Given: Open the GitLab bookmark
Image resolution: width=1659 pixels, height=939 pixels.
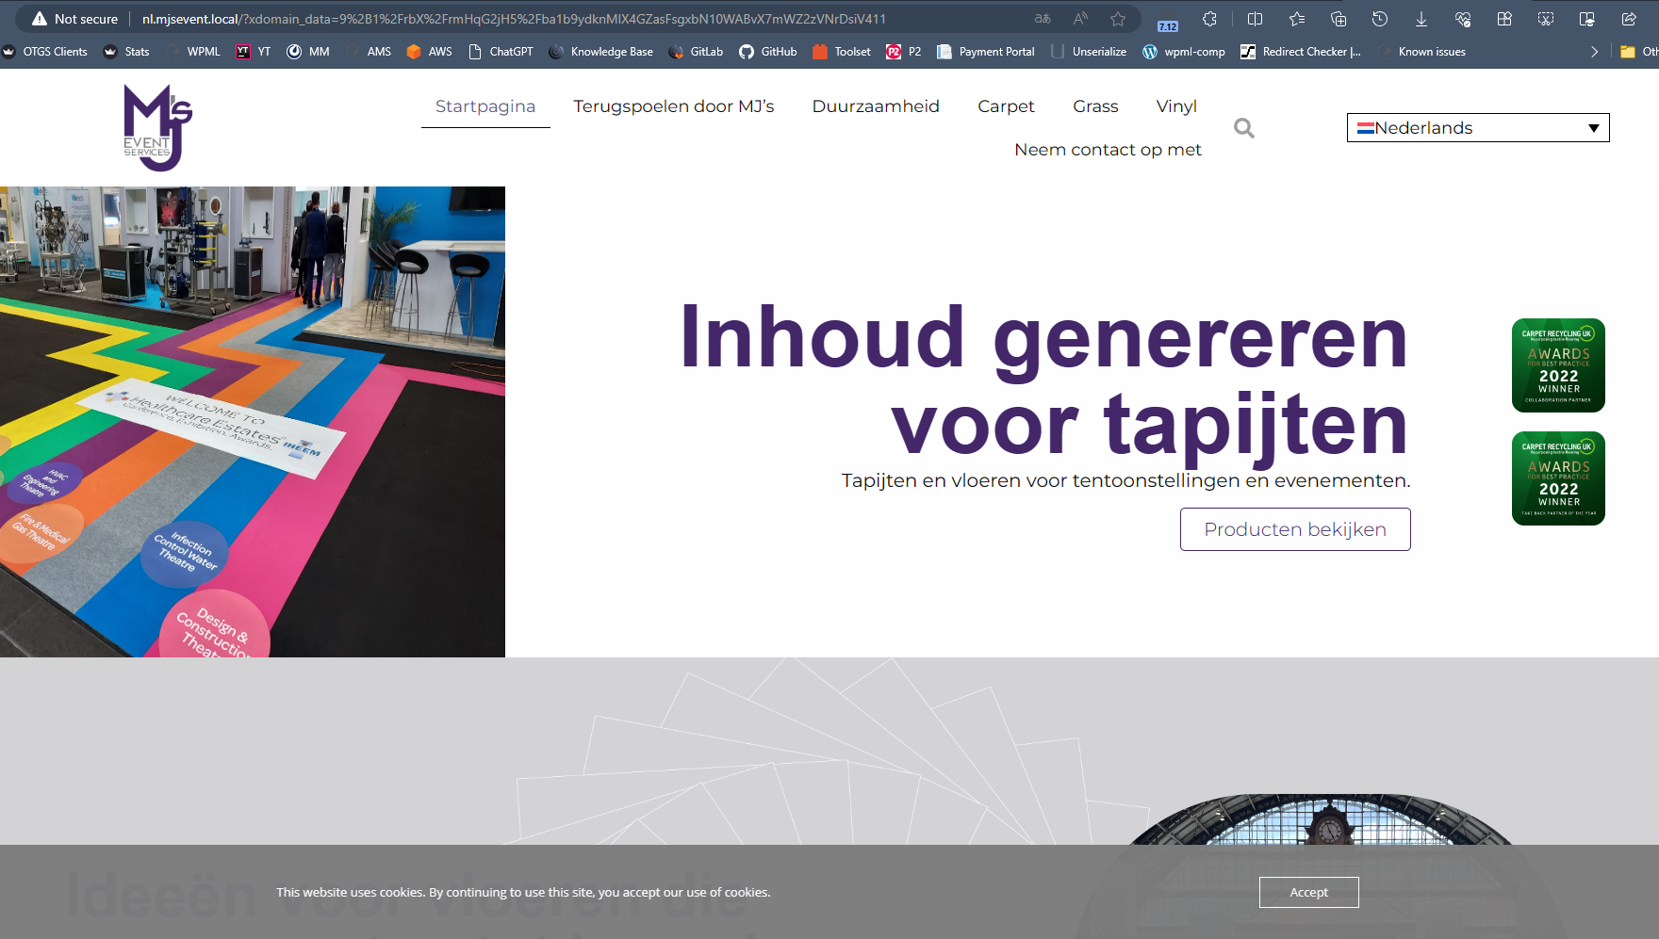Looking at the screenshot, I should 696,52.
